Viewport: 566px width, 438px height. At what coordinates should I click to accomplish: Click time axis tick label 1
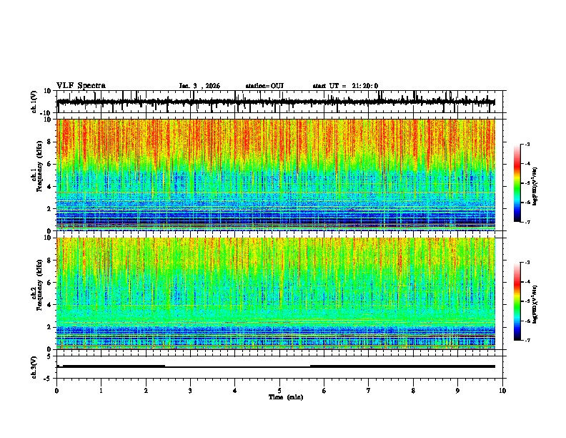click(x=101, y=391)
